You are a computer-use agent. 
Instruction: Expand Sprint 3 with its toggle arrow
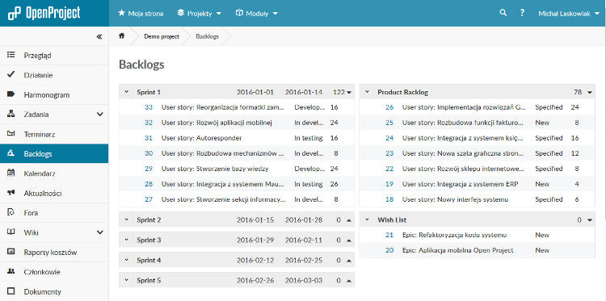126,240
